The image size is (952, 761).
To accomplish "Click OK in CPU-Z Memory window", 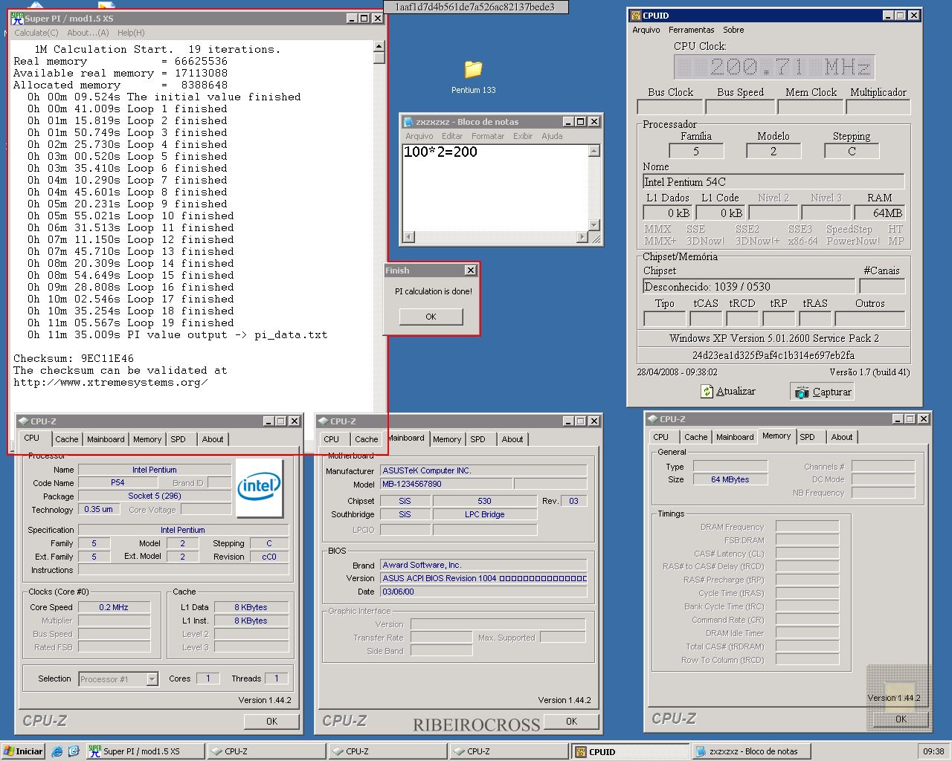I will [x=901, y=719].
